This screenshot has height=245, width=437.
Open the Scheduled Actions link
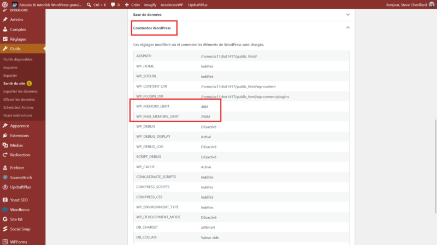click(x=19, y=107)
